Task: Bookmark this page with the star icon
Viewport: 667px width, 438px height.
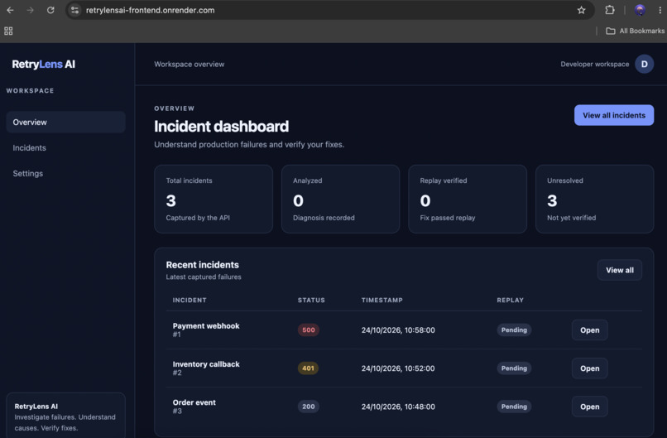Action: [581, 10]
